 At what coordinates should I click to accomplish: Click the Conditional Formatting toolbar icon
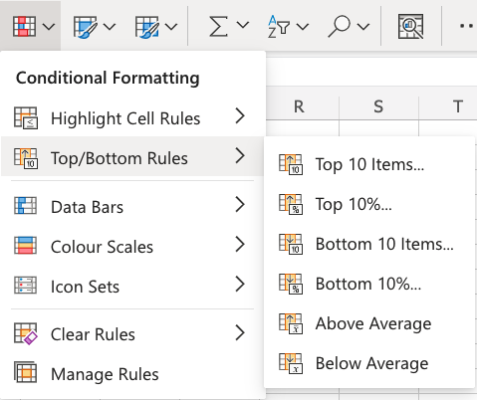click(24, 26)
